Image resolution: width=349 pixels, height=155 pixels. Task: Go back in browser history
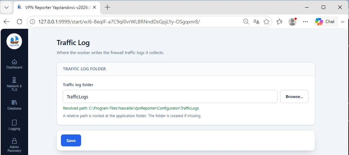[x=7, y=22]
